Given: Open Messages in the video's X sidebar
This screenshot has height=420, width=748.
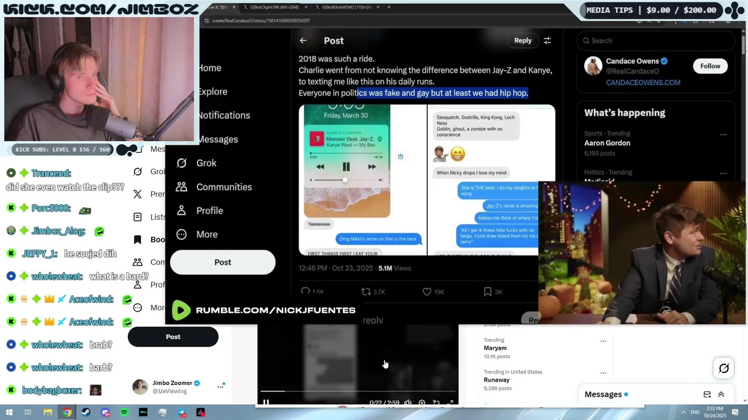Looking at the screenshot, I should point(217,139).
